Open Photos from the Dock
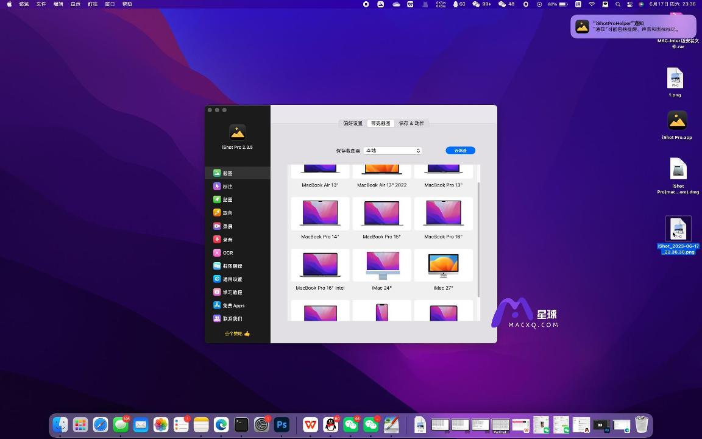The width and height of the screenshot is (702, 439). click(x=161, y=424)
